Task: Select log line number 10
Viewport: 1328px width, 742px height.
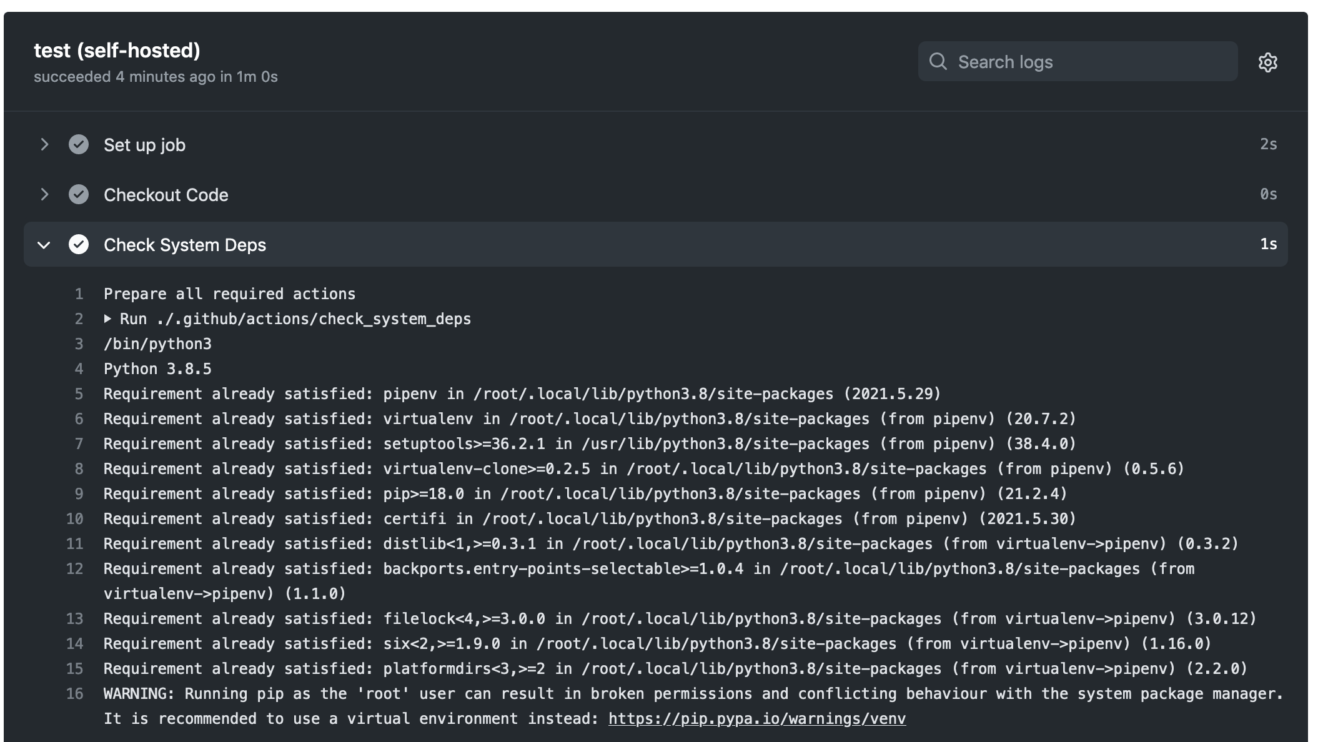Action: (x=74, y=519)
